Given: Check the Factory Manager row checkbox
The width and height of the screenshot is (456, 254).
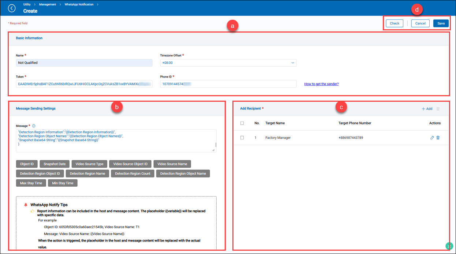Looking at the screenshot, I should click(x=242, y=138).
